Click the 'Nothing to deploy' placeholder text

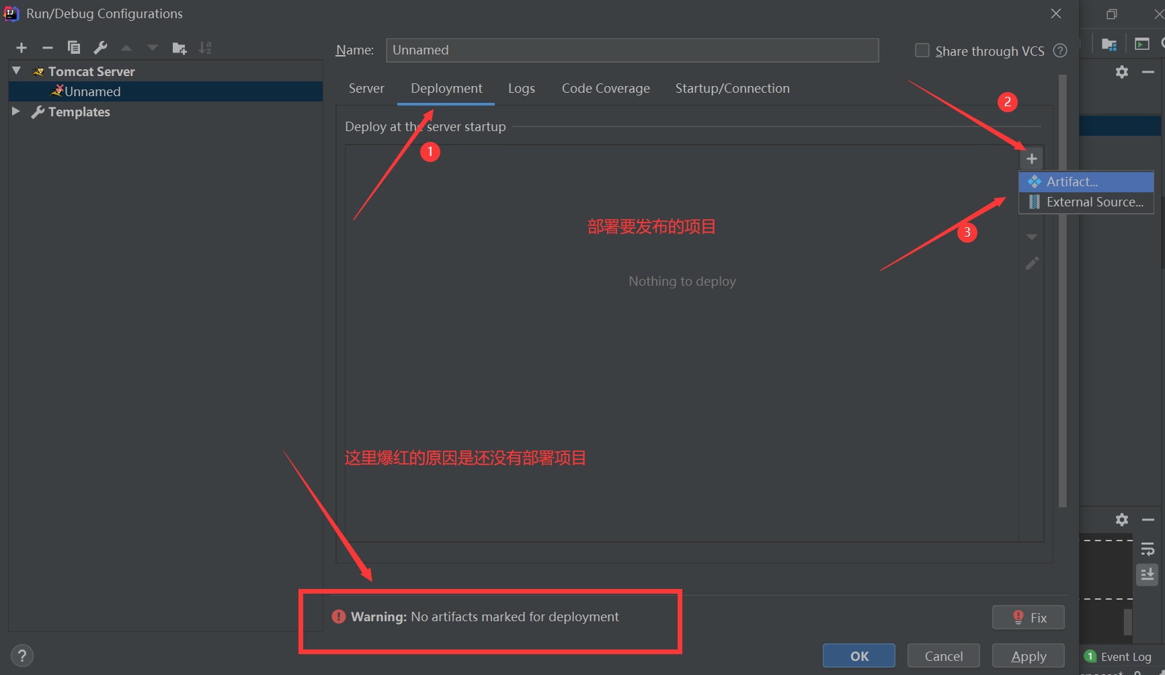(x=682, y=281)
